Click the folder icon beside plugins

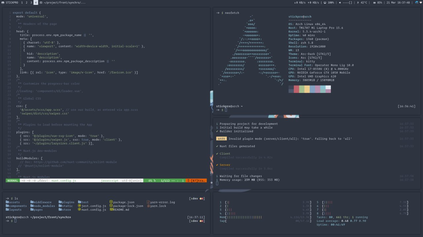tap(60, 202)
